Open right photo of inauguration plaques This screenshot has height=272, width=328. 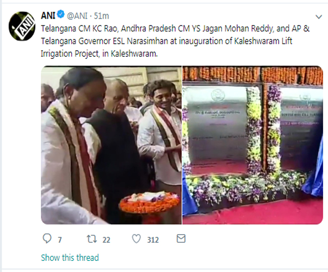coord(253,145)
